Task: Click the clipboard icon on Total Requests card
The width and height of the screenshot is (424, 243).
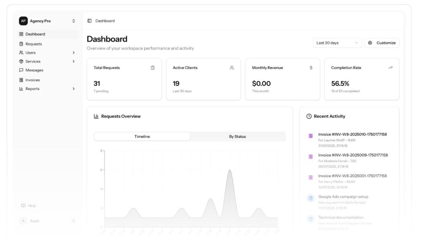Action: [152, 67]
